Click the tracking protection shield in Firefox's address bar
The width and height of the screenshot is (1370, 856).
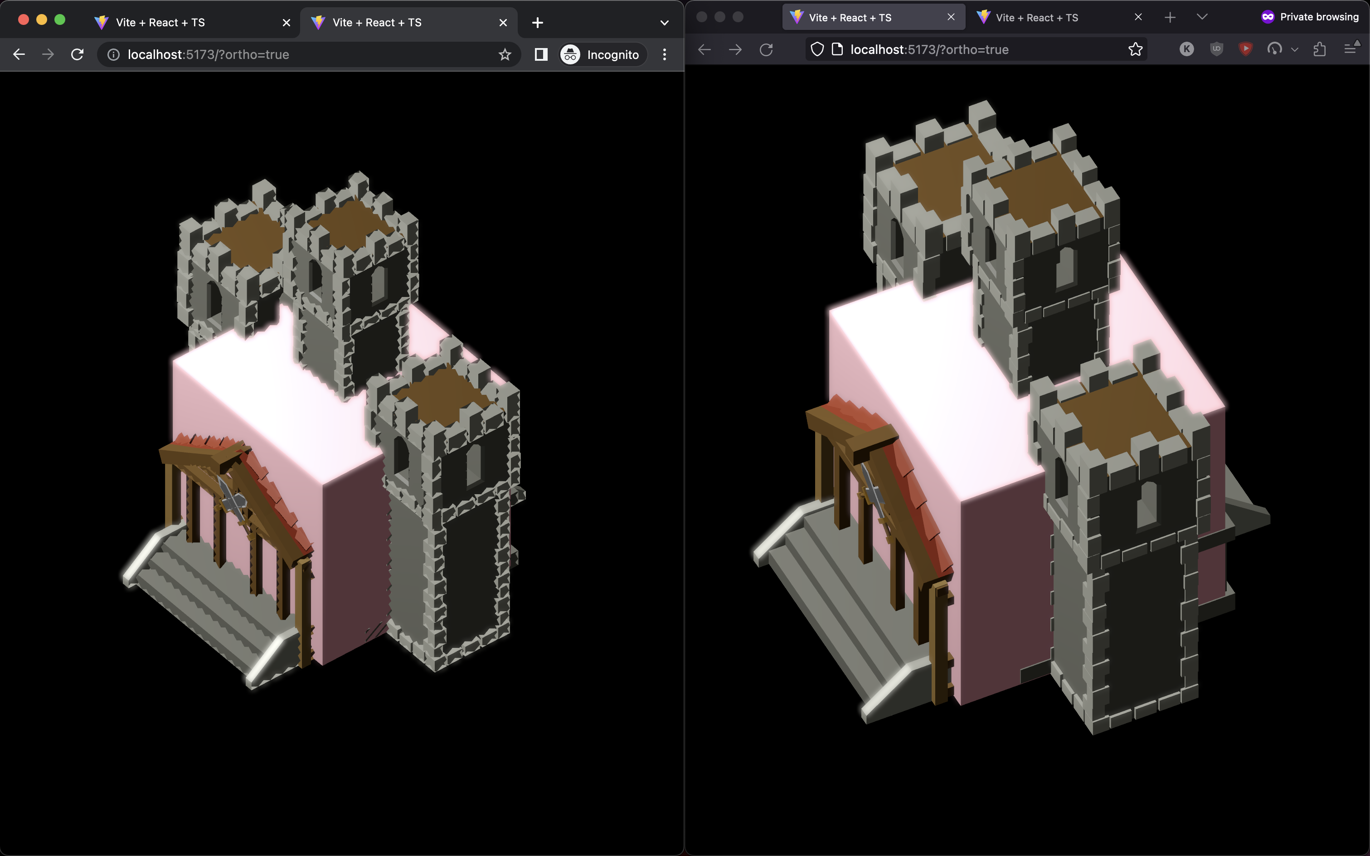[817, 49]
